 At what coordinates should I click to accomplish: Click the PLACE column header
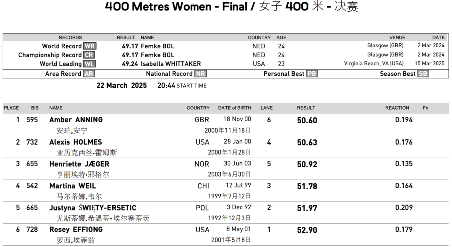click(x=11, y=108)
